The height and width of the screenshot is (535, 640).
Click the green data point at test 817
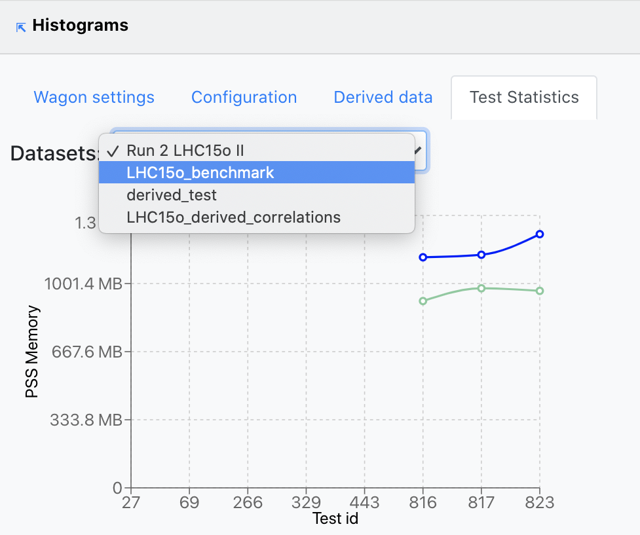click(481, 288)
